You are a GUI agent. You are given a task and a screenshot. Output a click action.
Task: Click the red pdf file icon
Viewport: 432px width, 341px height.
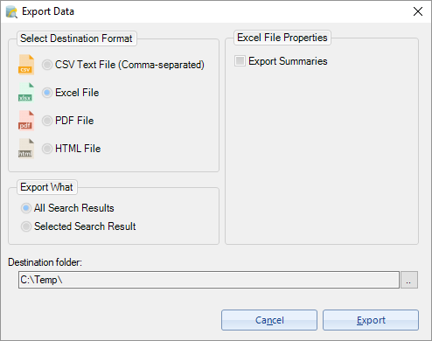click(x=26, y=121)
